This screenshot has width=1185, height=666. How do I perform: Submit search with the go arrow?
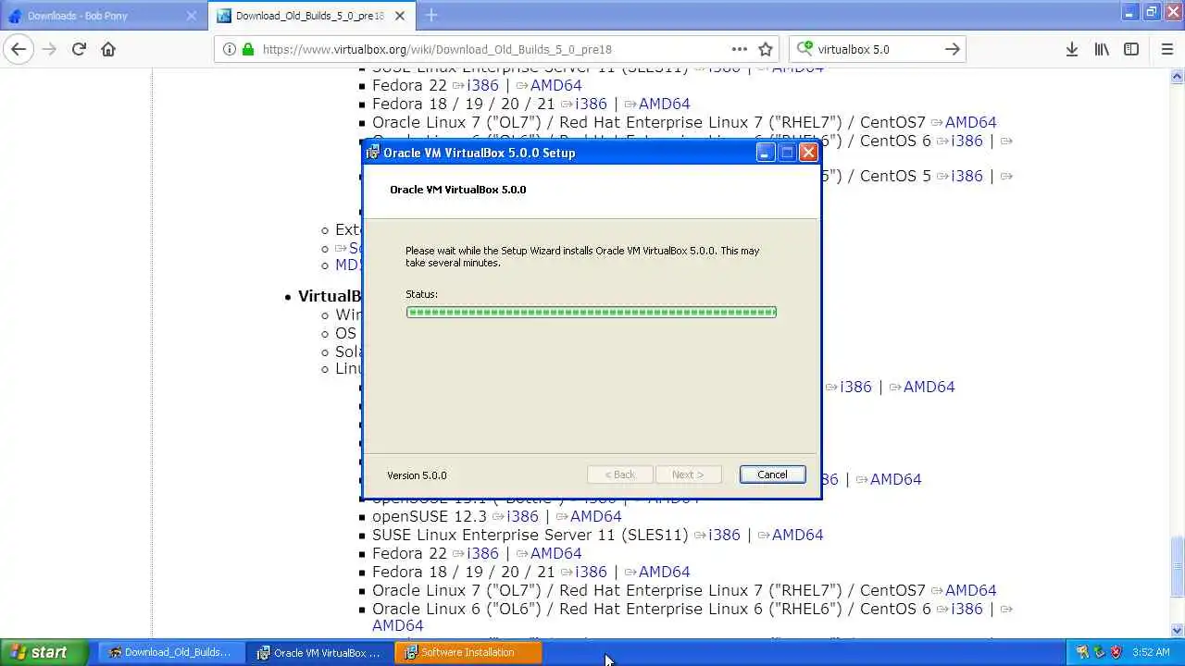(x=952, y=49)
